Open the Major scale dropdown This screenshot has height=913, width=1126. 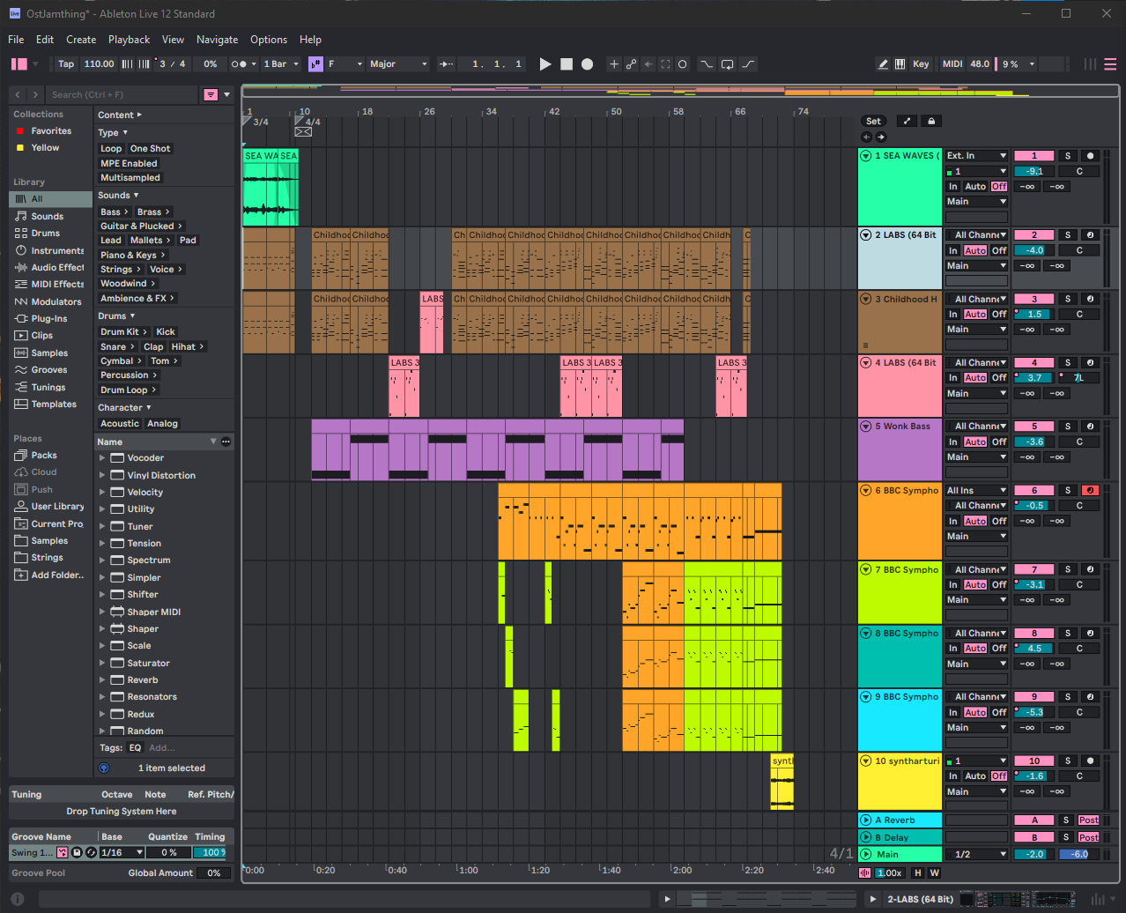click(x=398, y=64)
